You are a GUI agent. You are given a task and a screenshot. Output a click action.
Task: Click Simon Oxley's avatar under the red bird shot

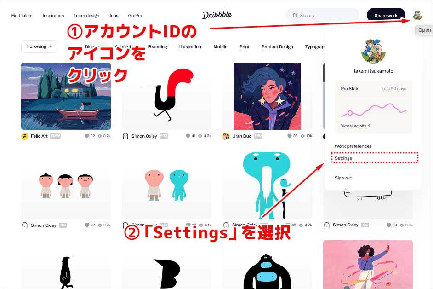pyautogui.click(x=125, y=136)
